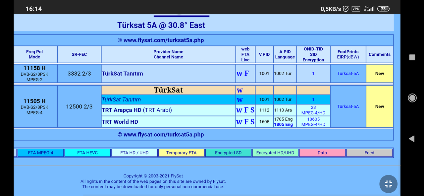Click 3332 2/3 symbol rate cell
Viewport: 424px width, 196px height.
(79, 74)
